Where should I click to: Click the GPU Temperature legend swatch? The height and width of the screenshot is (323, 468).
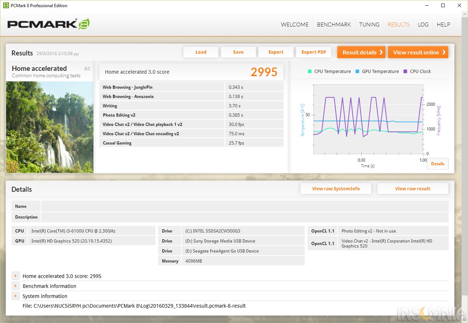point(357,72)
